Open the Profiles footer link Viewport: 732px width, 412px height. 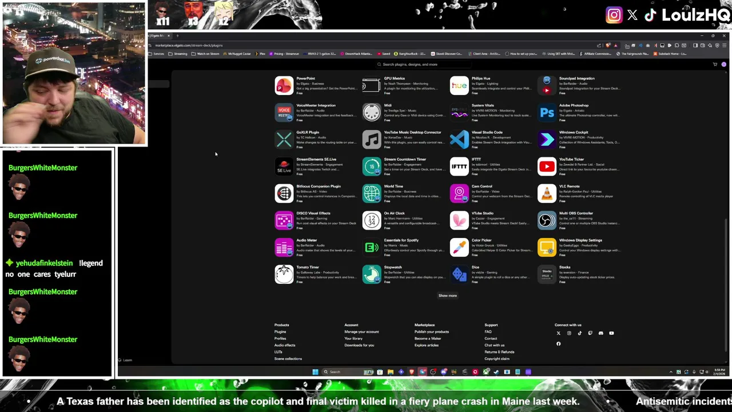click(x=280, y=339)
